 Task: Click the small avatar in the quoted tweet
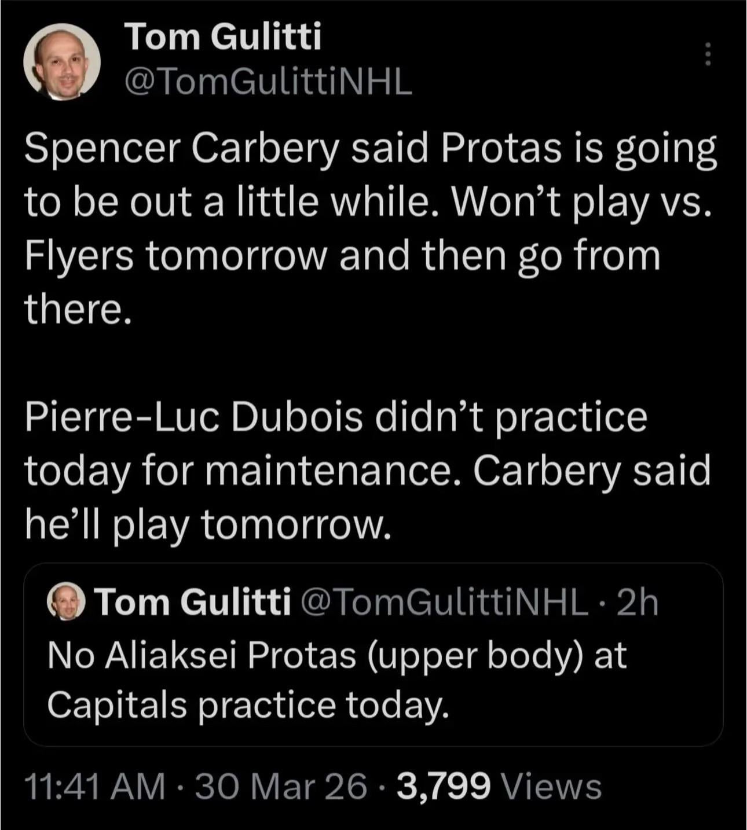(65, 601)
